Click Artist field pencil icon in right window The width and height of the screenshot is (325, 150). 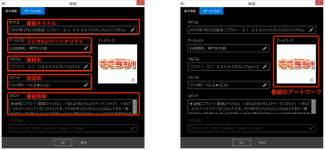(265, 48)
